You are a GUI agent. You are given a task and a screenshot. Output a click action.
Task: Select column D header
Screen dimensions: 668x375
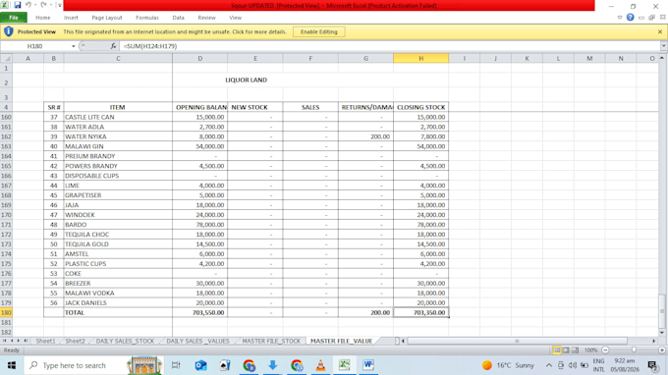click(x=199, y=58)
